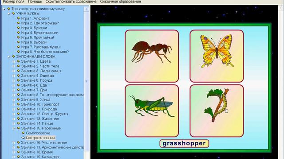The image size is (284, 159).
Task: Click icon beside Игра 1. Алфавит
Action: 18,18
